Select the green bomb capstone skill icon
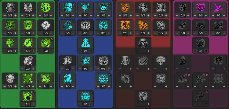The image size is (229, 109). 28,96
